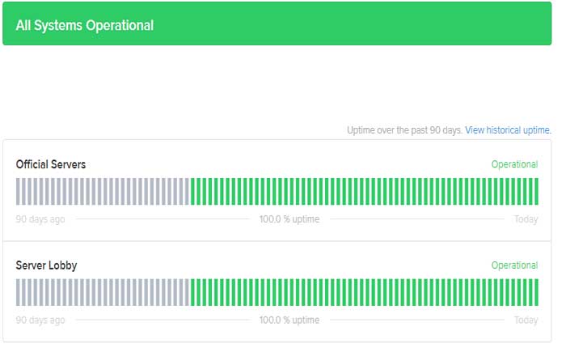The width and height of the screenshot is (566, 348).
Task: Click the first green bar in Server Lobby
Action: 192,292
